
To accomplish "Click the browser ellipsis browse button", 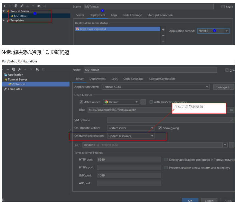I will tap(143, 102).
